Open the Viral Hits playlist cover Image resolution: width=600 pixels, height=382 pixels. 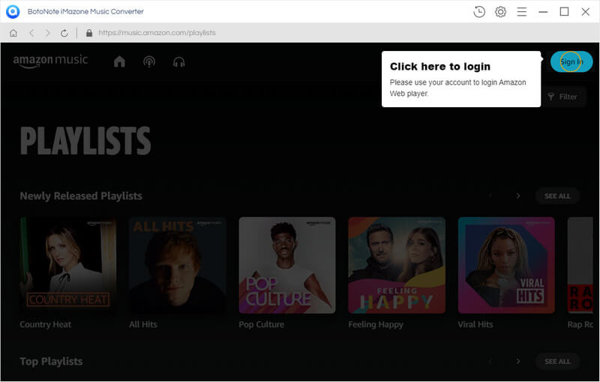tap(506, 265)
